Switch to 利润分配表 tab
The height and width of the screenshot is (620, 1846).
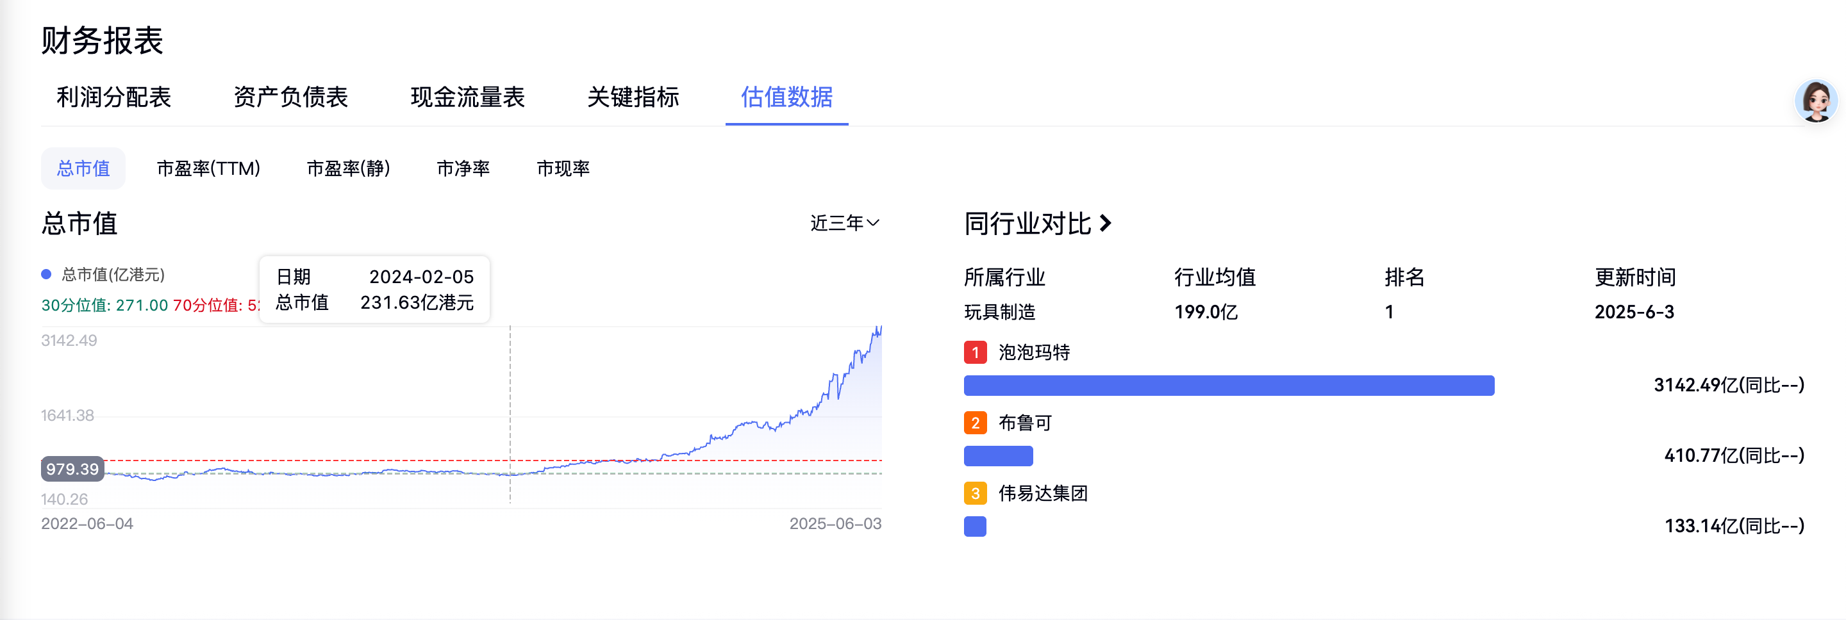pyautogui.click(x=114, y=97)
